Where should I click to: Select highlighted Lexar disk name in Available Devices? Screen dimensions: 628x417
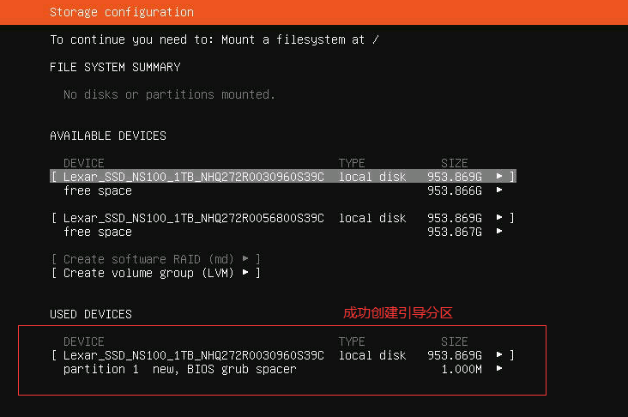[193, 177]
